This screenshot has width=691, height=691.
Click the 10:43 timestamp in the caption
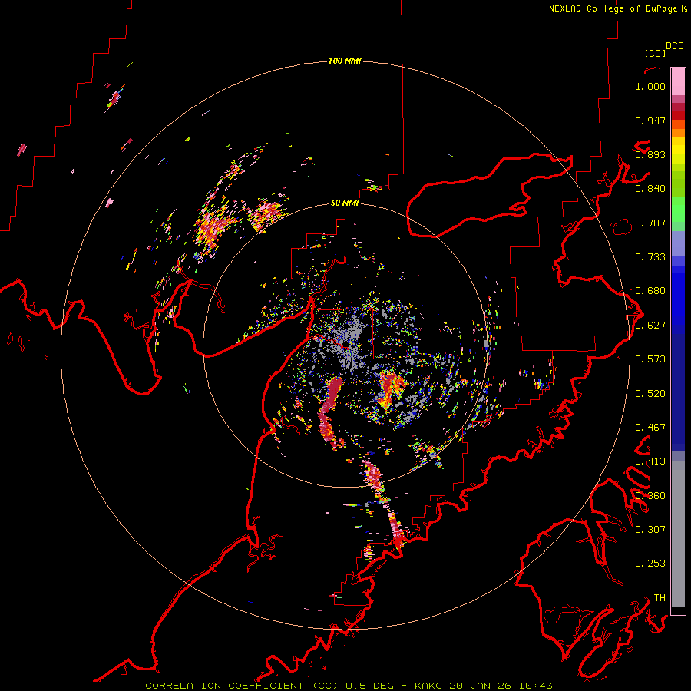coord(535,686)
